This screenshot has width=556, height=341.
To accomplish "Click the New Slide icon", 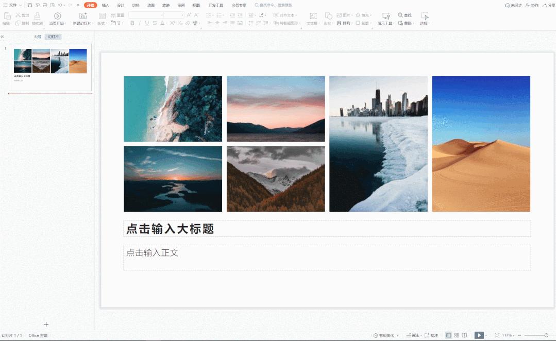I will pos(82,16).
